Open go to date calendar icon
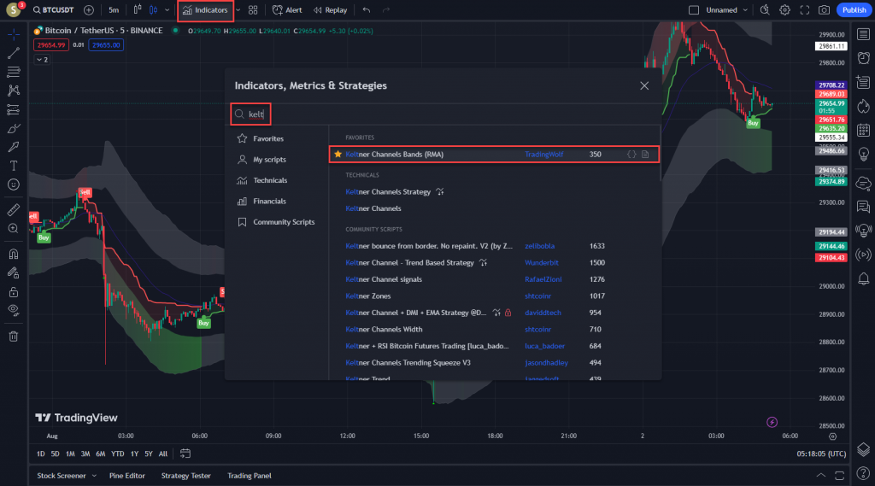This screenshot has width=875, height=486. point(185,454)
